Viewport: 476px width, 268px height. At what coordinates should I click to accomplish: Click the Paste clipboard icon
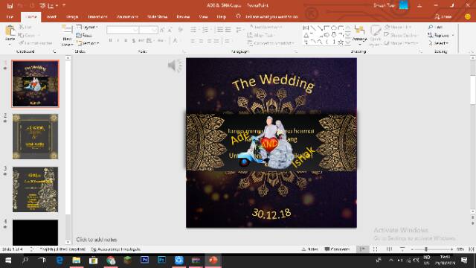[x=10, y=31]
